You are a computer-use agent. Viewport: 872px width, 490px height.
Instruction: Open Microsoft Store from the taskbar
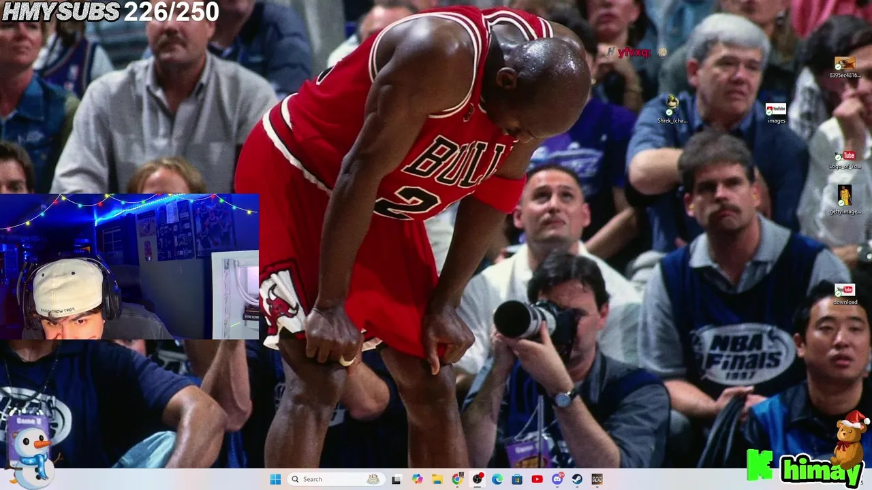click(x=517, y=479)
